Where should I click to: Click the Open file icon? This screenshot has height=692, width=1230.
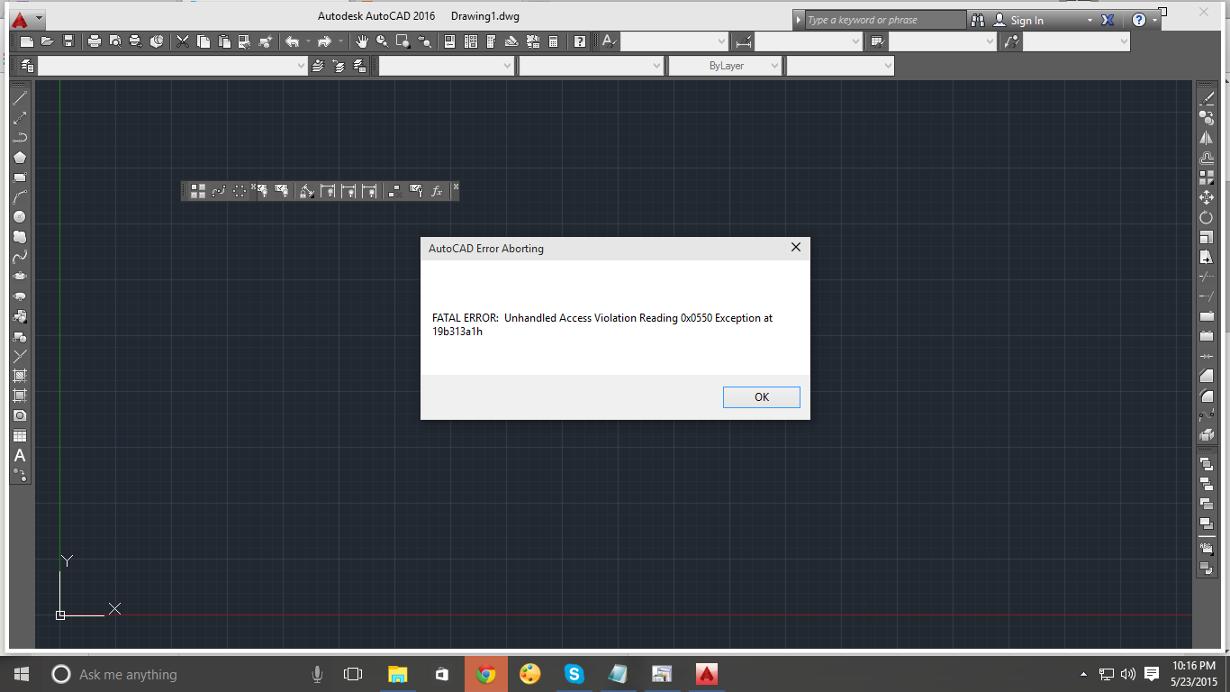click(x=47, y=41)
